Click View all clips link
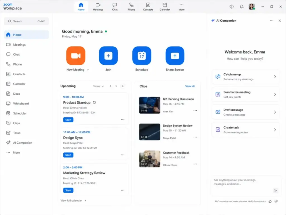 click(x=190, y=86)
